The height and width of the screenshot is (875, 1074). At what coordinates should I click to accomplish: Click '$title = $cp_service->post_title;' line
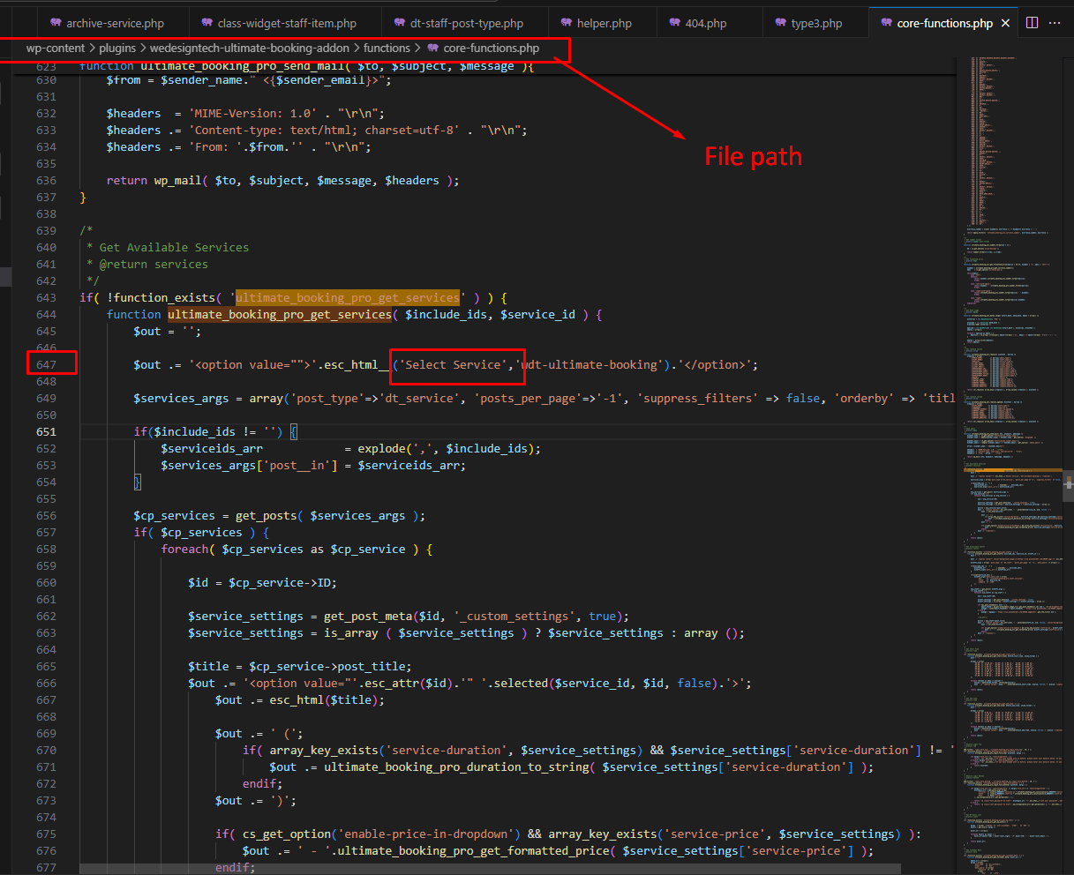pos(299,666)
